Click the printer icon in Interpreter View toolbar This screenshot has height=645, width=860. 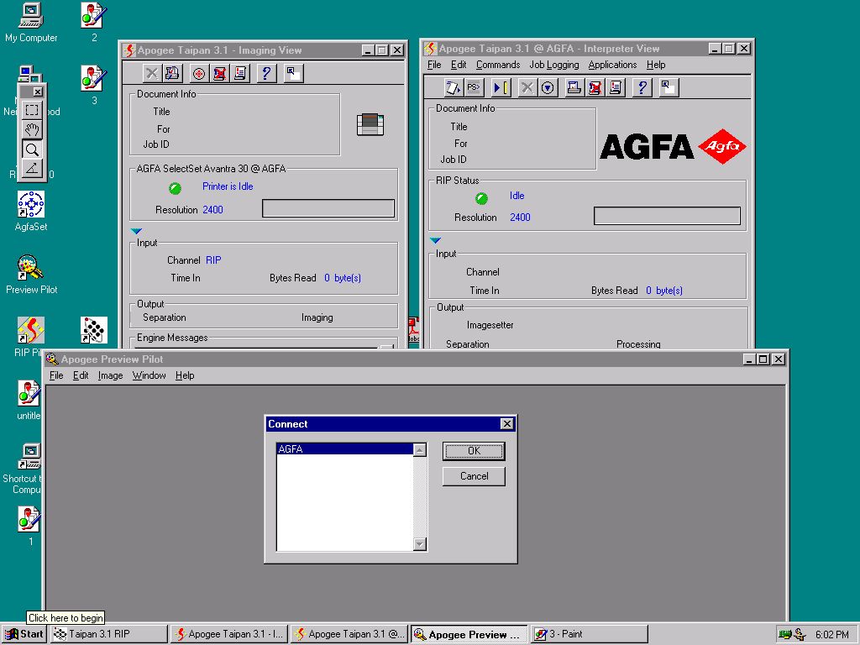click(574, 87)
